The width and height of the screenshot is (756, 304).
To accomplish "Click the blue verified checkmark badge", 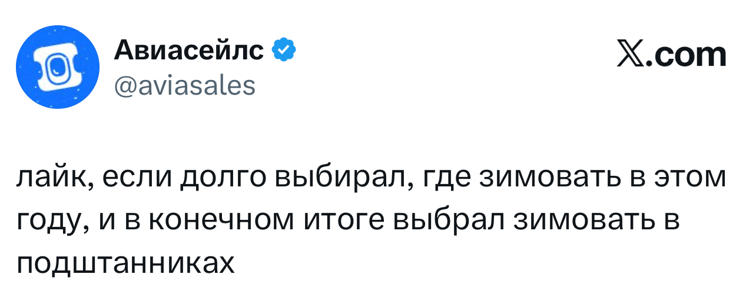I will pyautogui.click(x=283, y=52).
